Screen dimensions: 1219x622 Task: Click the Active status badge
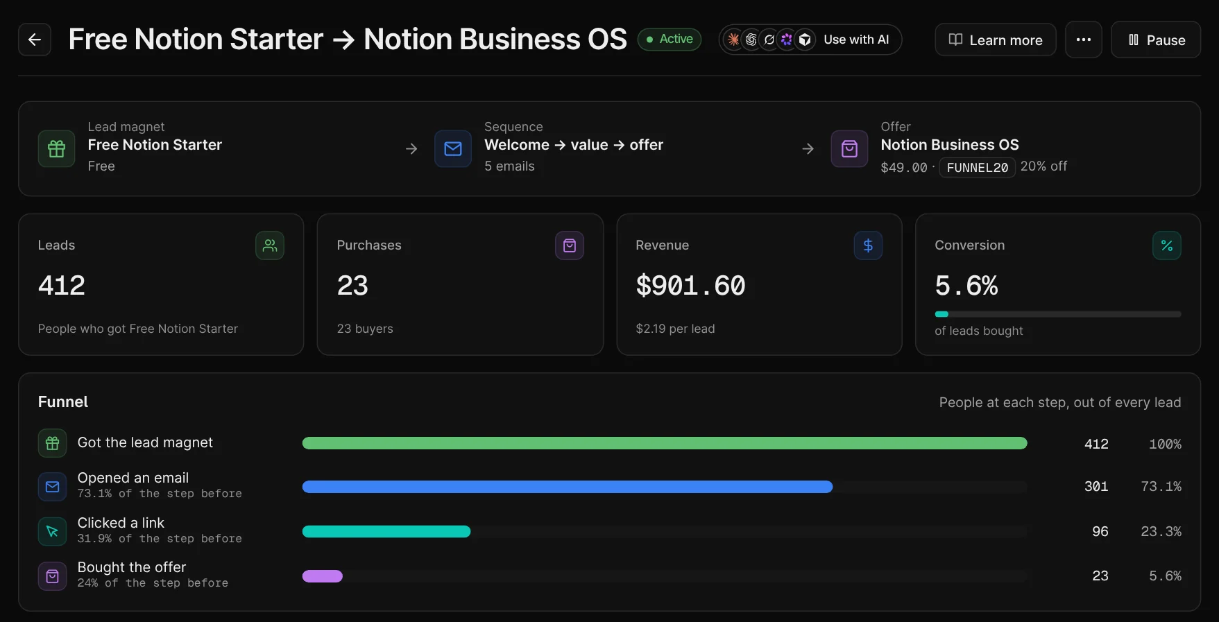point(670,39)
